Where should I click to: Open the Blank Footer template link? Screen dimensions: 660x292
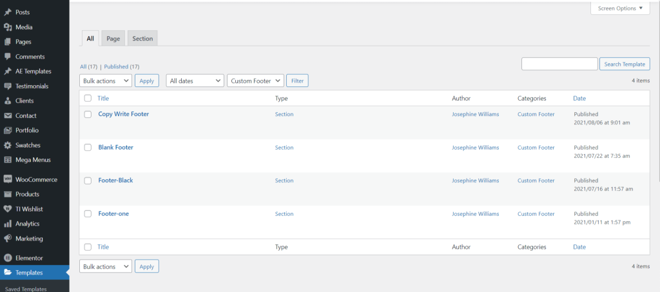(116, 147)
